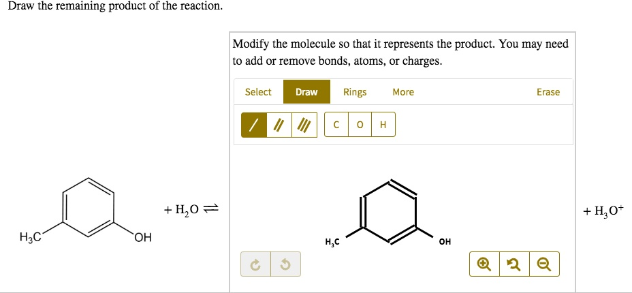Select the double bond tool

coord(279,125)
